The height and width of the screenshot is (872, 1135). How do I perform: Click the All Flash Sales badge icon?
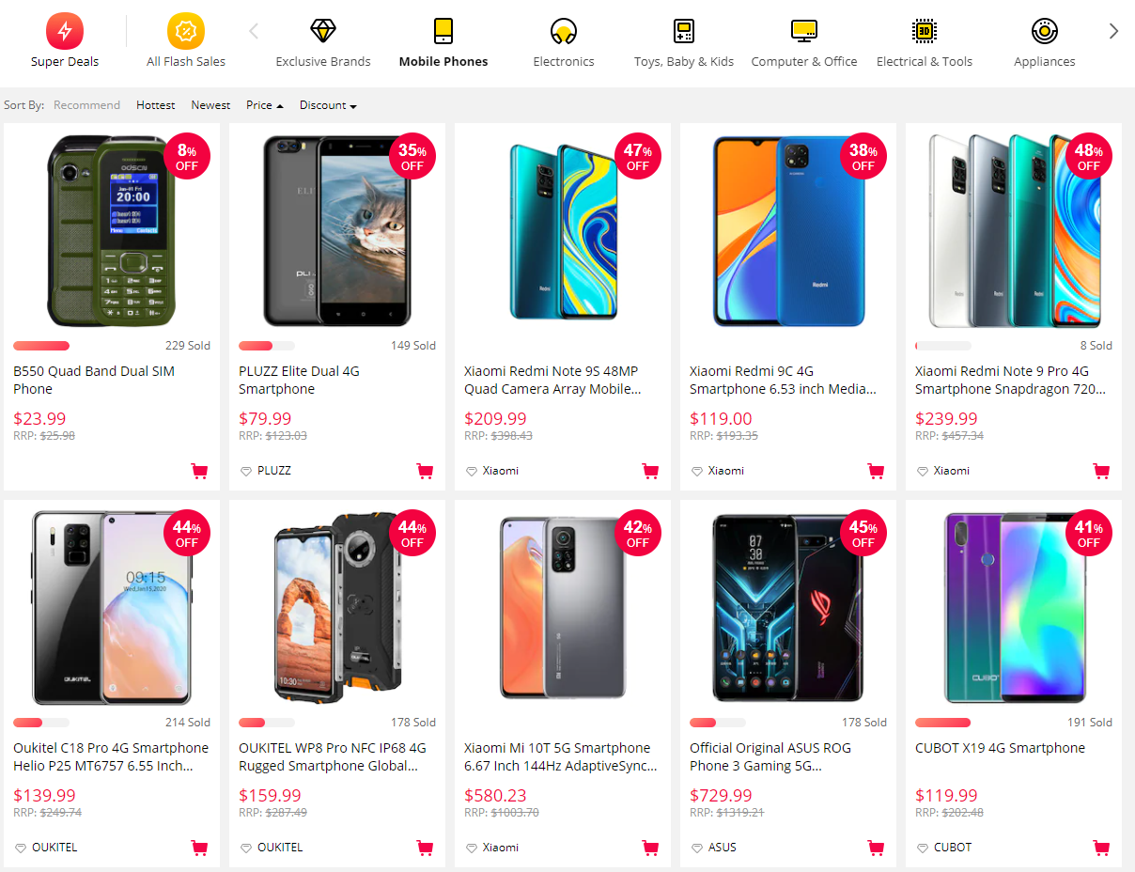(x=186, y=31)
